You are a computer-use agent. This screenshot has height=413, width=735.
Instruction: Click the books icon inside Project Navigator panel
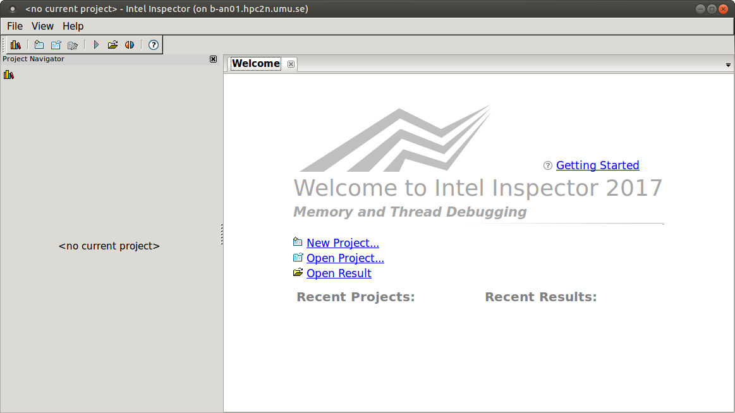(9, 75)
